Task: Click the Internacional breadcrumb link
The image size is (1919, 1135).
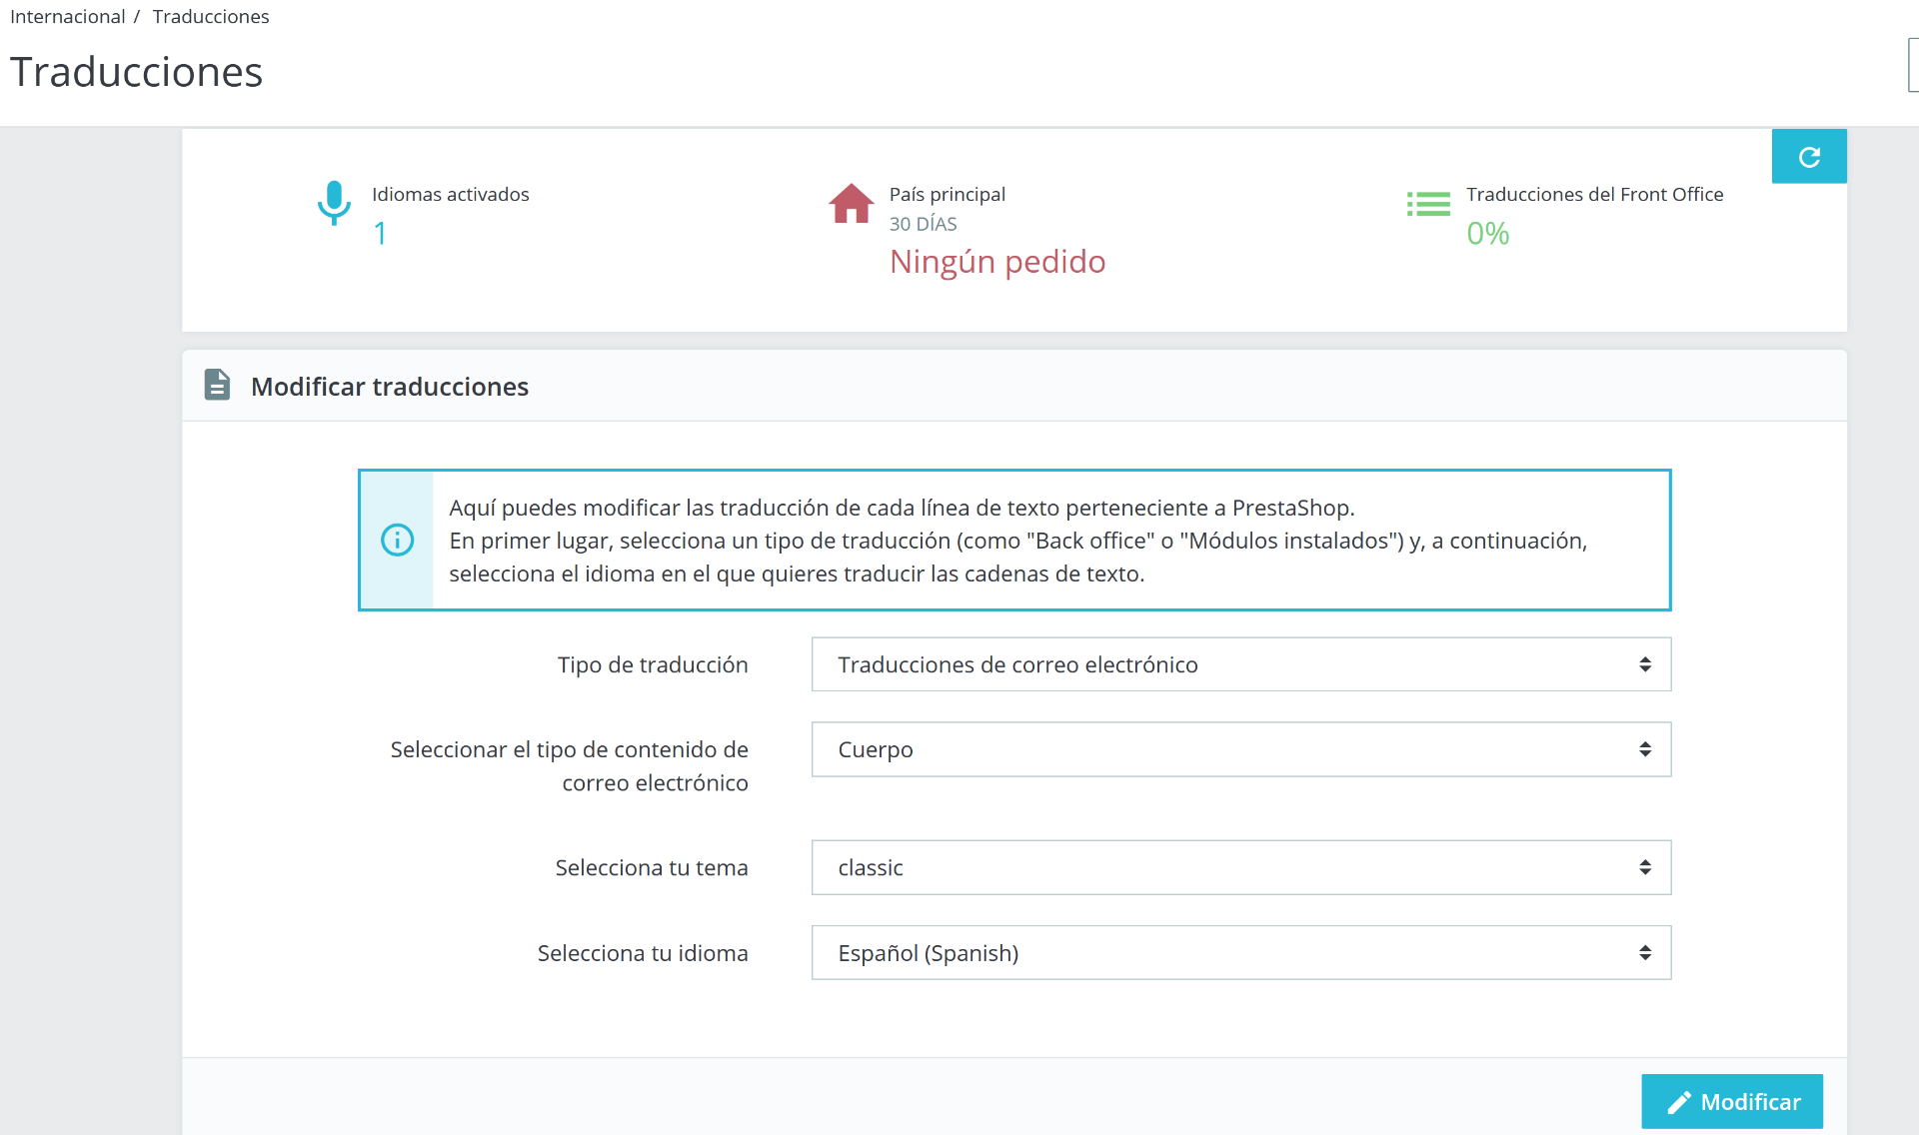Action: [67, 17]
